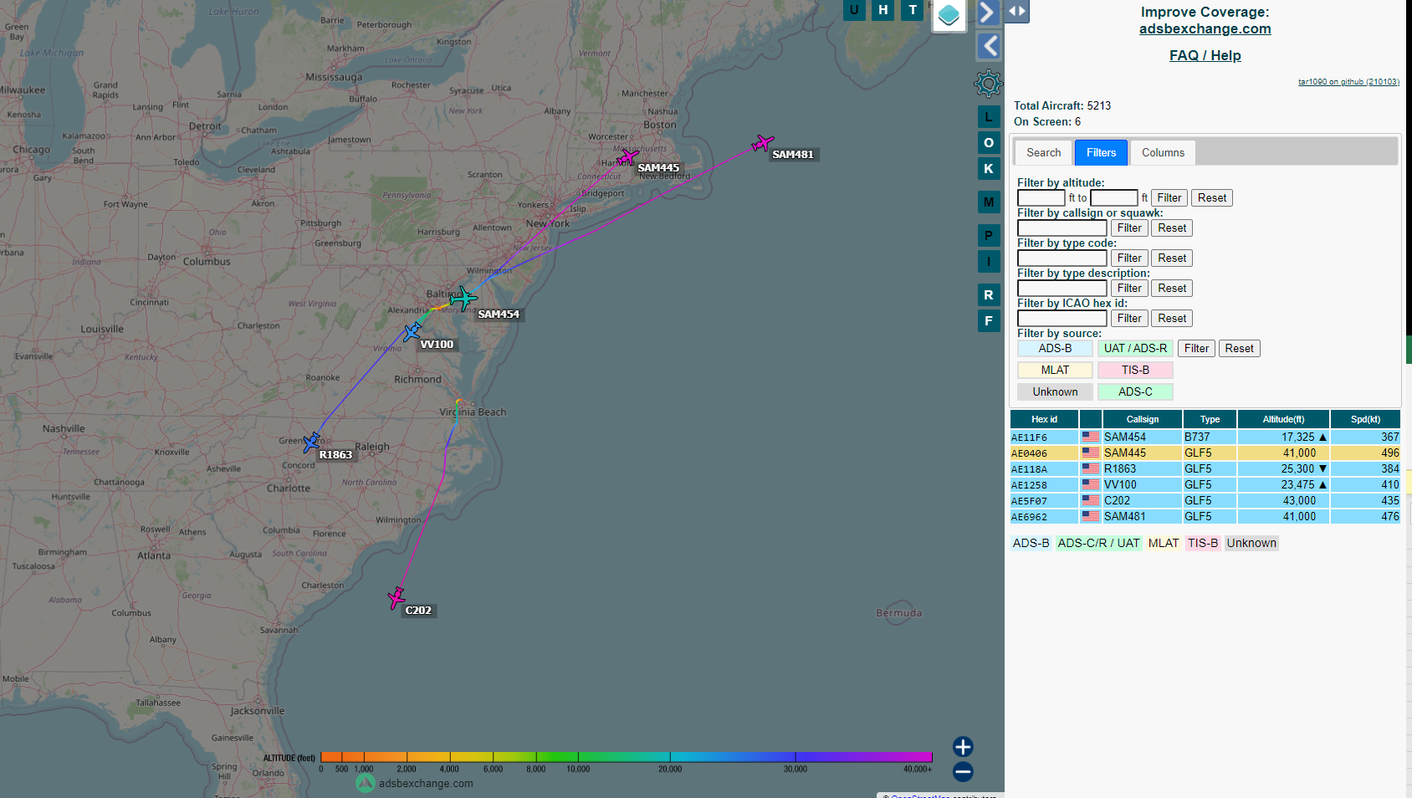This screenshot has width=1412, height=798.
Task: Sort table by Altitude(ft) column
Action: click(1283, 420)
